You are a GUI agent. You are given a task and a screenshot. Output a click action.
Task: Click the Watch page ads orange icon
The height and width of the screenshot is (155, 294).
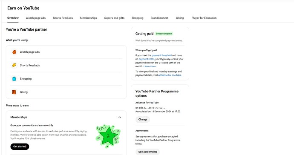[14, 52]
